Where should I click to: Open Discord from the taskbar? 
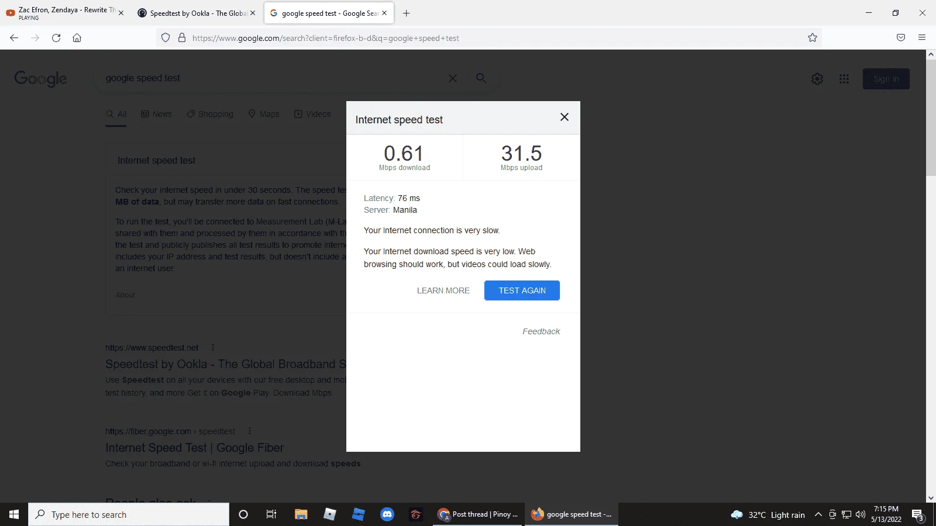[387, 514]
